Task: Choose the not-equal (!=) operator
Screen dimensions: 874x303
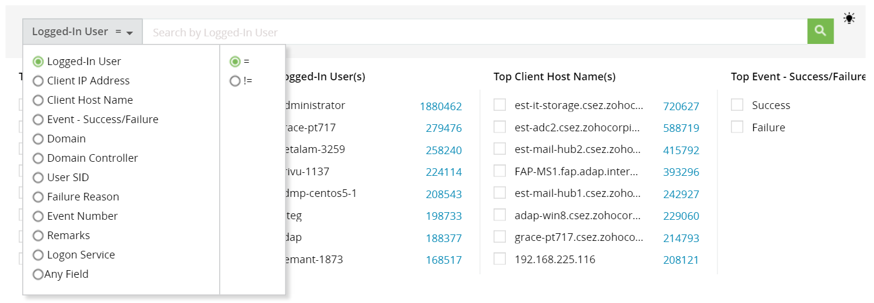Action: pyautogui.click(x=235, y=81)
